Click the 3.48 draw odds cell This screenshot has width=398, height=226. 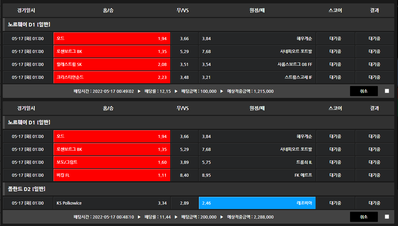[184, 77]
